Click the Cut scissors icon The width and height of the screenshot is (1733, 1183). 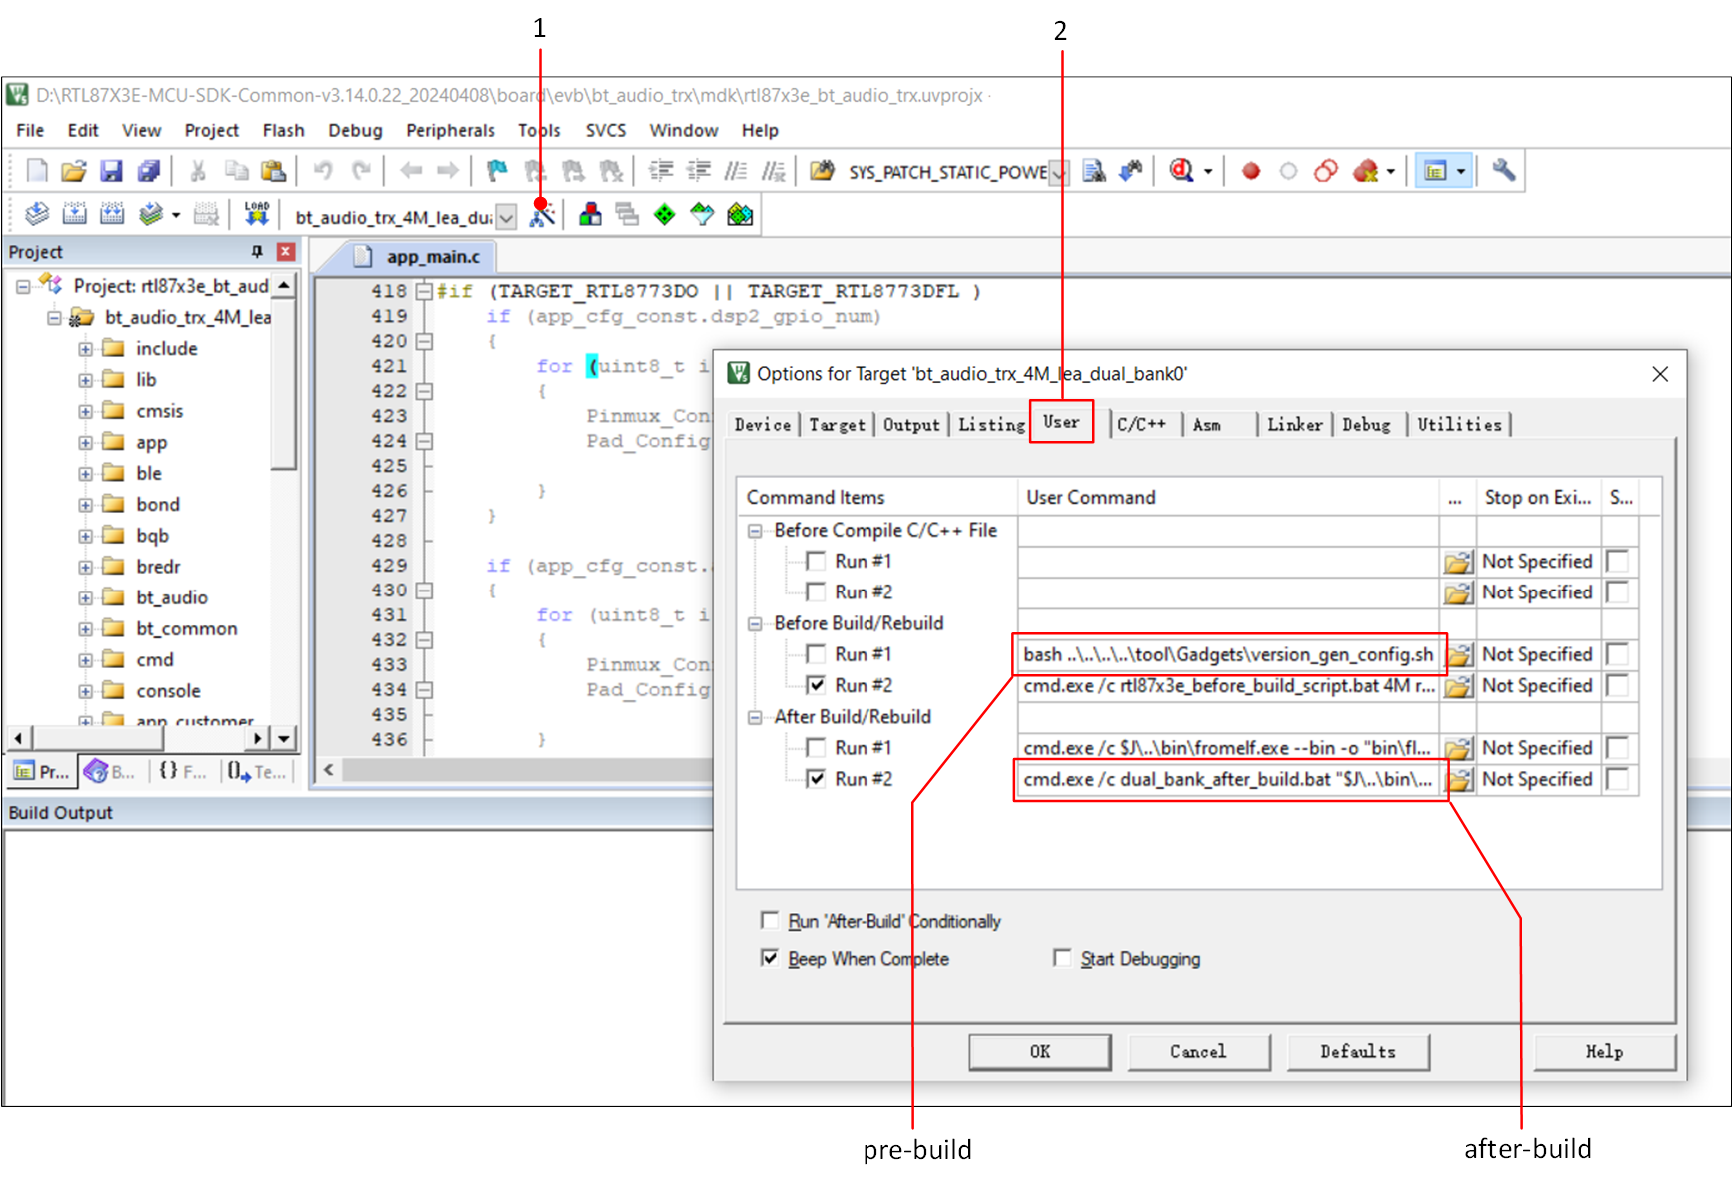(198, 171)
